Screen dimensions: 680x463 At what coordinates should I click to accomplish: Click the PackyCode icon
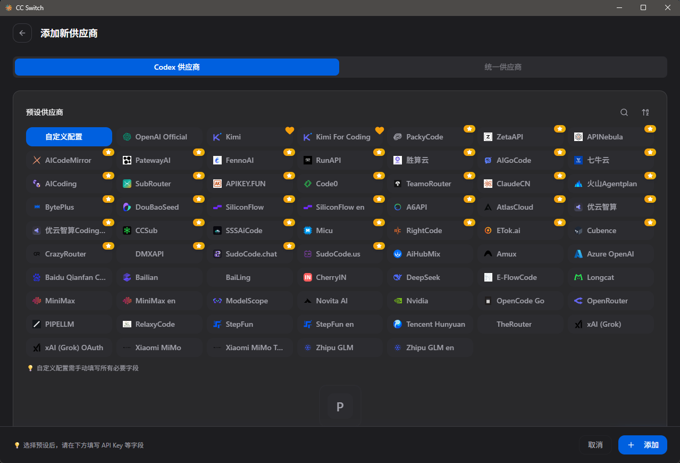[x=398, y=137]
